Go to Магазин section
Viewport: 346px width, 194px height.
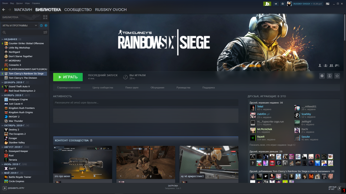click(x=23, y=10)
